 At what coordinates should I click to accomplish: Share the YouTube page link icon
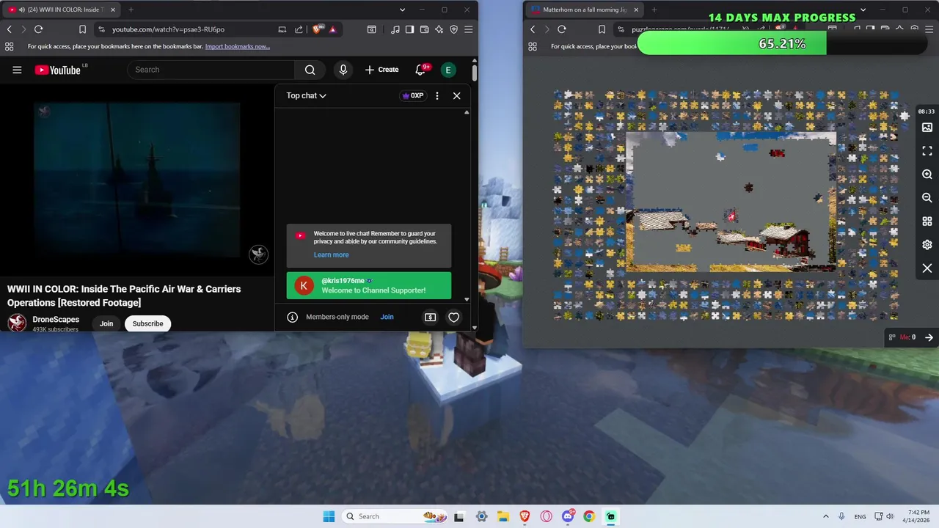click(x=299, y=29)
